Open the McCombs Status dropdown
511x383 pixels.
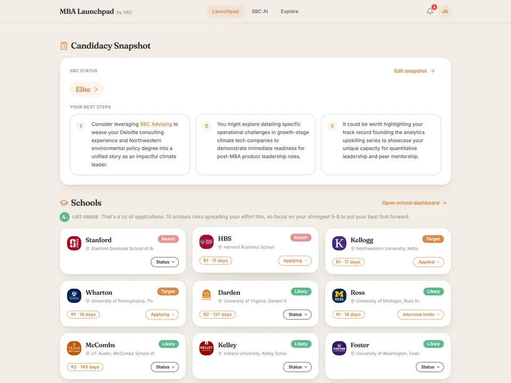tap(165, 367)
